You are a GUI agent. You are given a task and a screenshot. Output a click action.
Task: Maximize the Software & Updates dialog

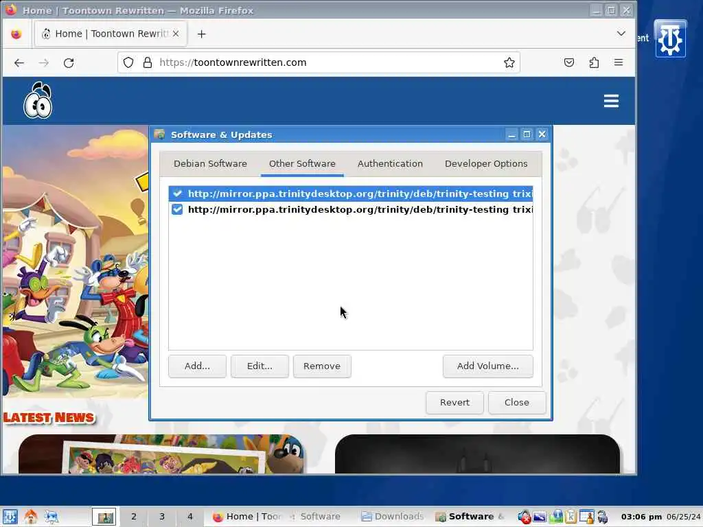pos(527,134)
